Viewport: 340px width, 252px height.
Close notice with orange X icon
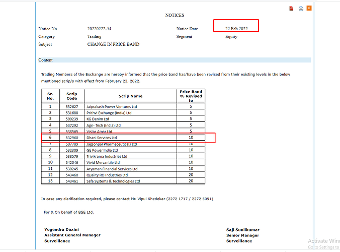[309, 8]
